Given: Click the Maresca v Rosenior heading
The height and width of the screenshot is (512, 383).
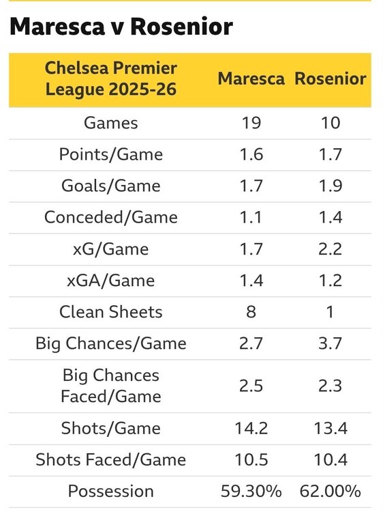Looking at the screenshot, I should (121, 26).
